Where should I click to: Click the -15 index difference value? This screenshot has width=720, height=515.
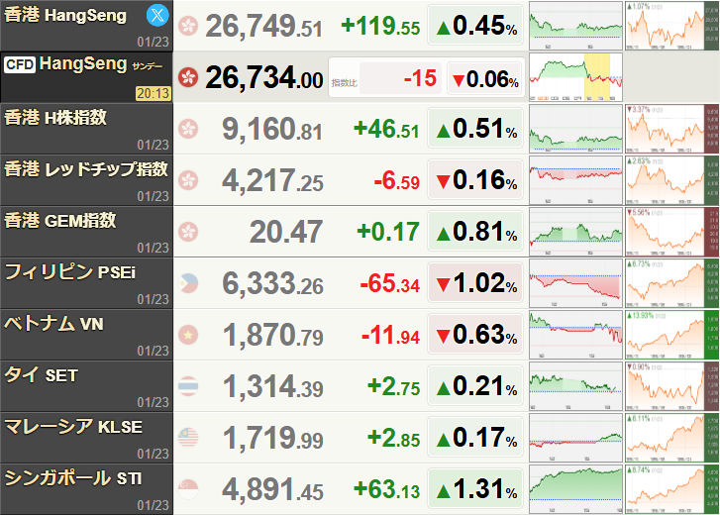point(420,78)
